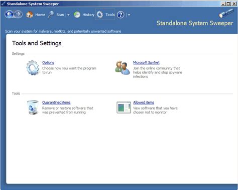Open the Allowed items link
This screenshot has width=238, height=190.
(x=144, y=103)
